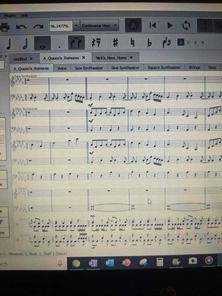The height and width of the screenshot is (296, 222).
Task: Toggle loop playback
Action: pos(186,25)
